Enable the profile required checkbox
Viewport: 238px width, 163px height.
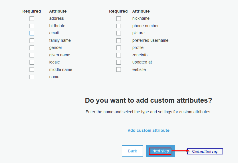coord(119,48)
